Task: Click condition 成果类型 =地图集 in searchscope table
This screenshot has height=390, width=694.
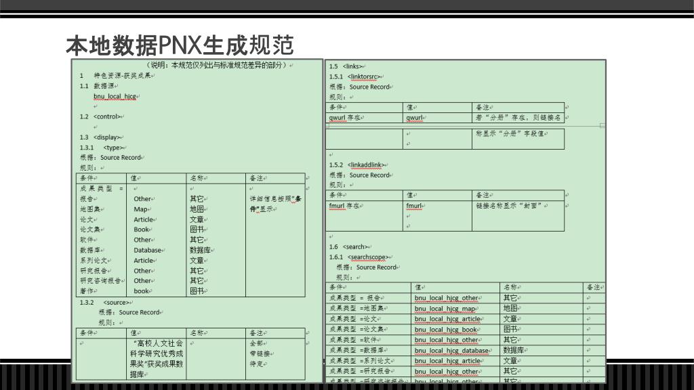Action: click(x=356, y=308)
